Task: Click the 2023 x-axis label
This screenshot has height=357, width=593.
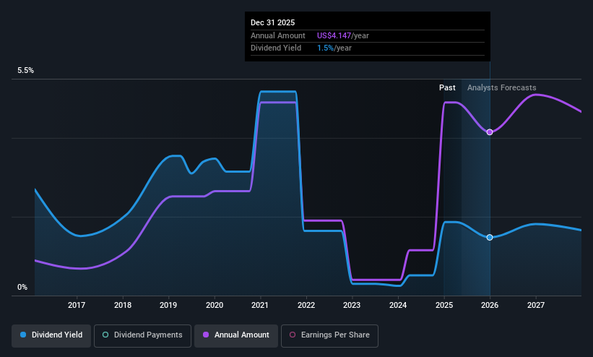Action: (352, 305)
